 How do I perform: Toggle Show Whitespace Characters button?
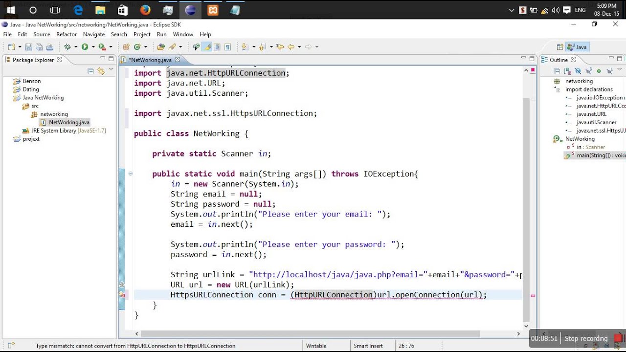point(228,47)
